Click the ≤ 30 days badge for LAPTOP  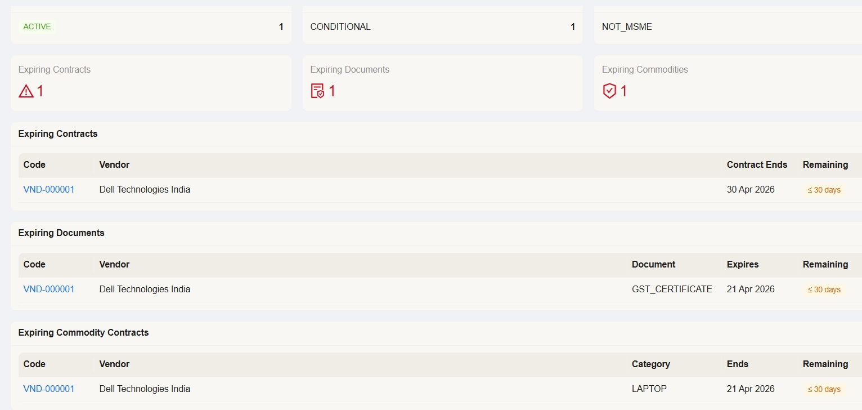tap(824, 390)
